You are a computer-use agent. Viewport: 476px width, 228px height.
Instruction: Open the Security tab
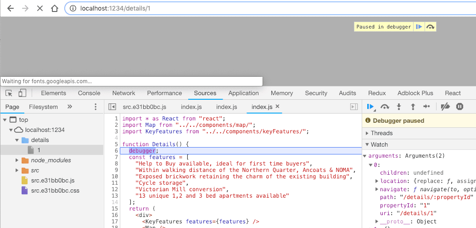tap(316, 93)
